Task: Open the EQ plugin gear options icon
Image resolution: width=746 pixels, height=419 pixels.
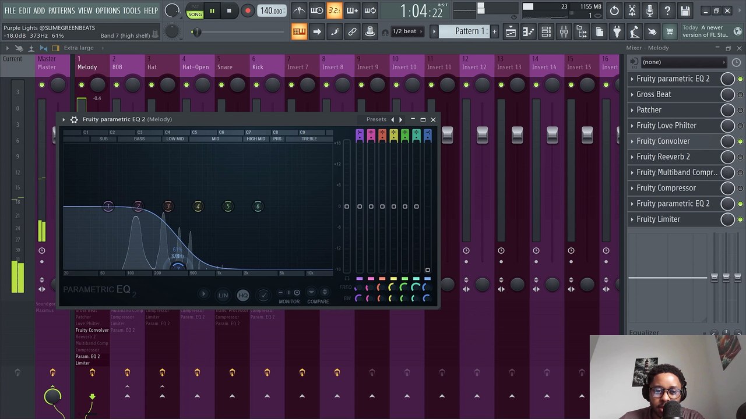Action: [74, 119]
